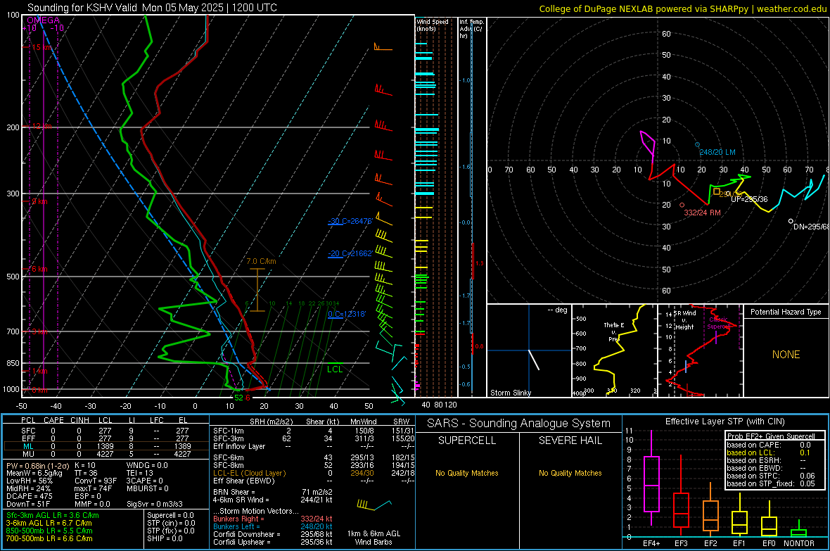Click the 'SigSvr = 0 m3/s3' value
Image resolution: width=830 pixels, height=551 pixels.
click(x=155, y=505)
